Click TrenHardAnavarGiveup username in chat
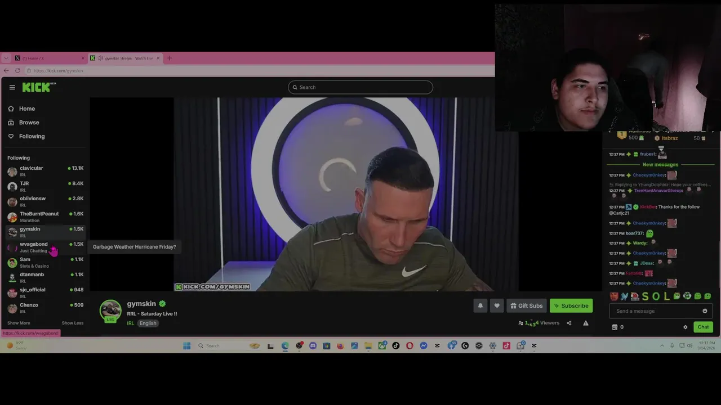721x405 pixels. point(658,191)
